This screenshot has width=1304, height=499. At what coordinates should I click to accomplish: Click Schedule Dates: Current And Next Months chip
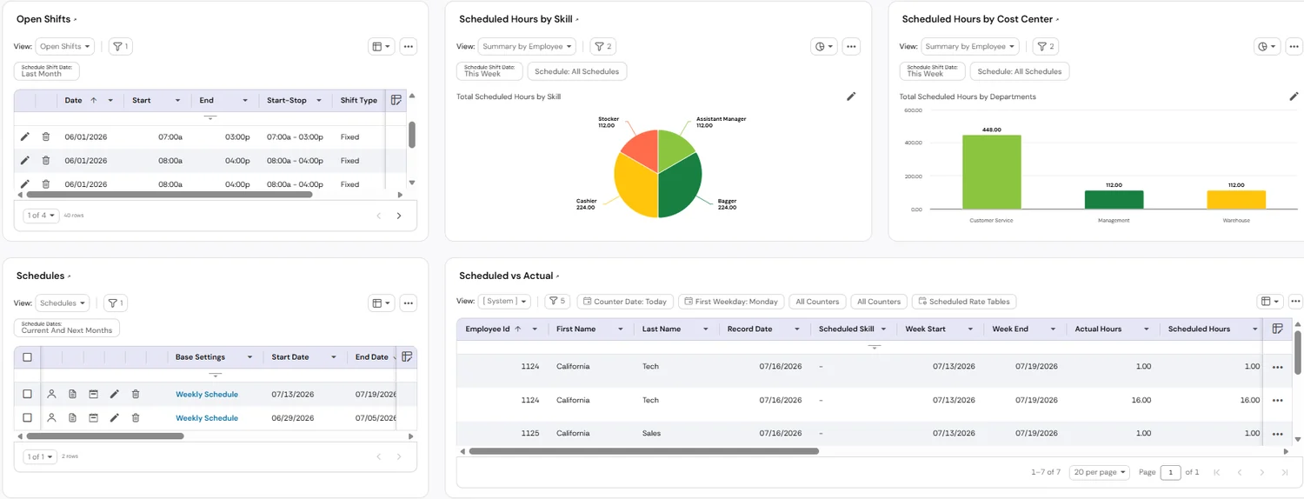click(67, 328)
